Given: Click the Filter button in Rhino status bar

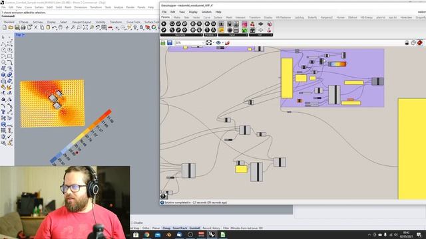Looking at the screenshot, I should pyautogui.click(x=226, y=228).
